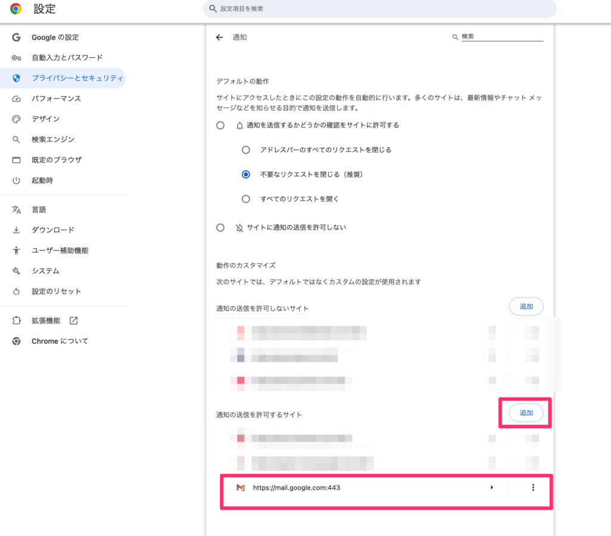
Task: Click the 起動時 power icon in the sidebar
Action: pyautogui.click(x=16, y=180)
